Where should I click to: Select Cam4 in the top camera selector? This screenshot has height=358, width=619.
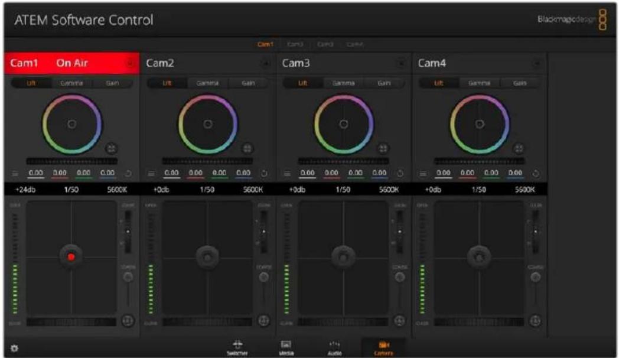(354, 44)
